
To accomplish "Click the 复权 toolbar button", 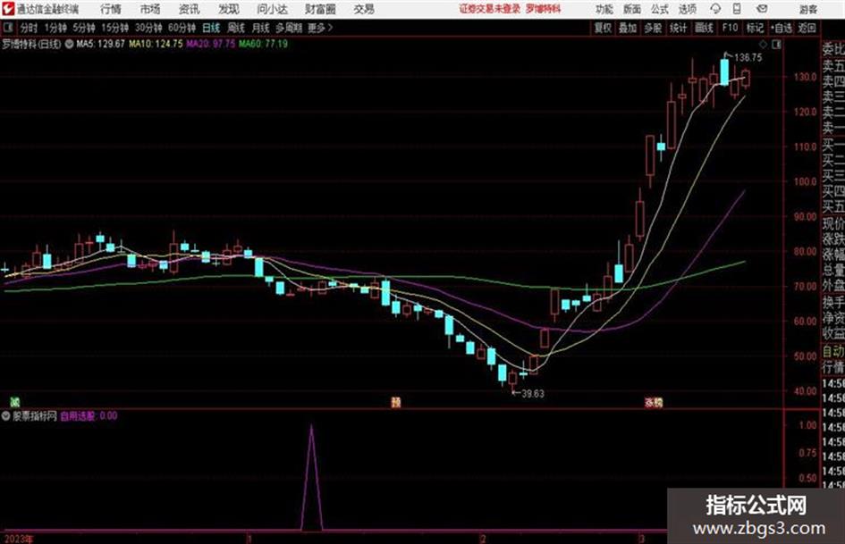I will coord(603,28).
